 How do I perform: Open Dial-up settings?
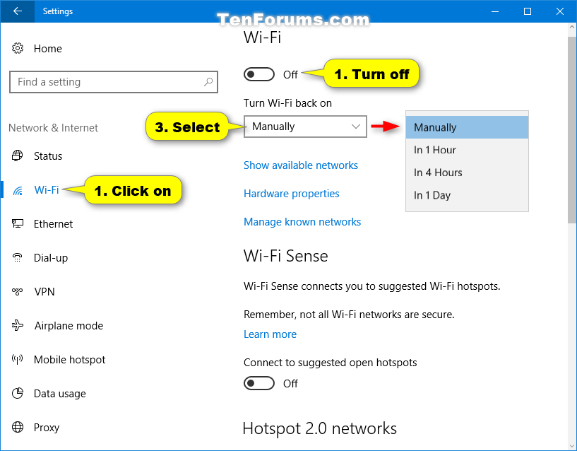[x=51, y=258]
